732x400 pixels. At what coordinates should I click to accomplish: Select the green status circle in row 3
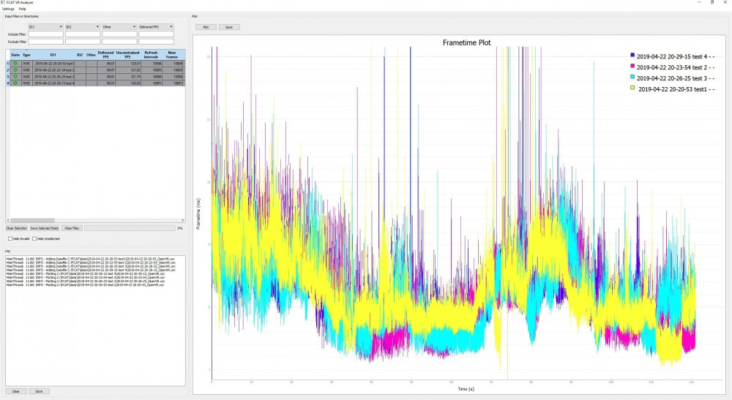click(x=15, y=77)
